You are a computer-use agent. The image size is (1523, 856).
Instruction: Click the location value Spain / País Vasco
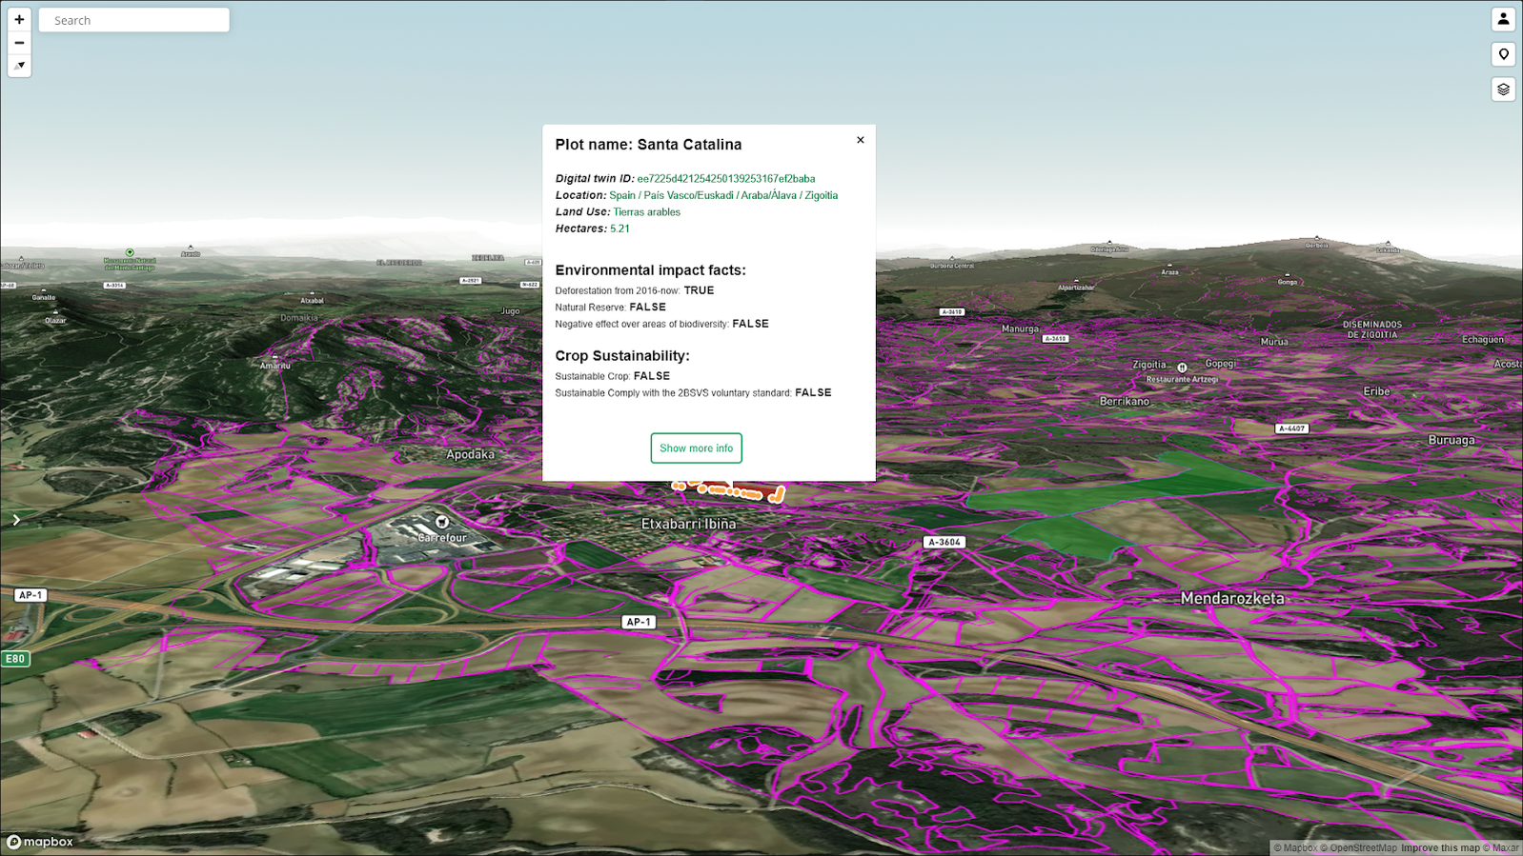point(723,195)
